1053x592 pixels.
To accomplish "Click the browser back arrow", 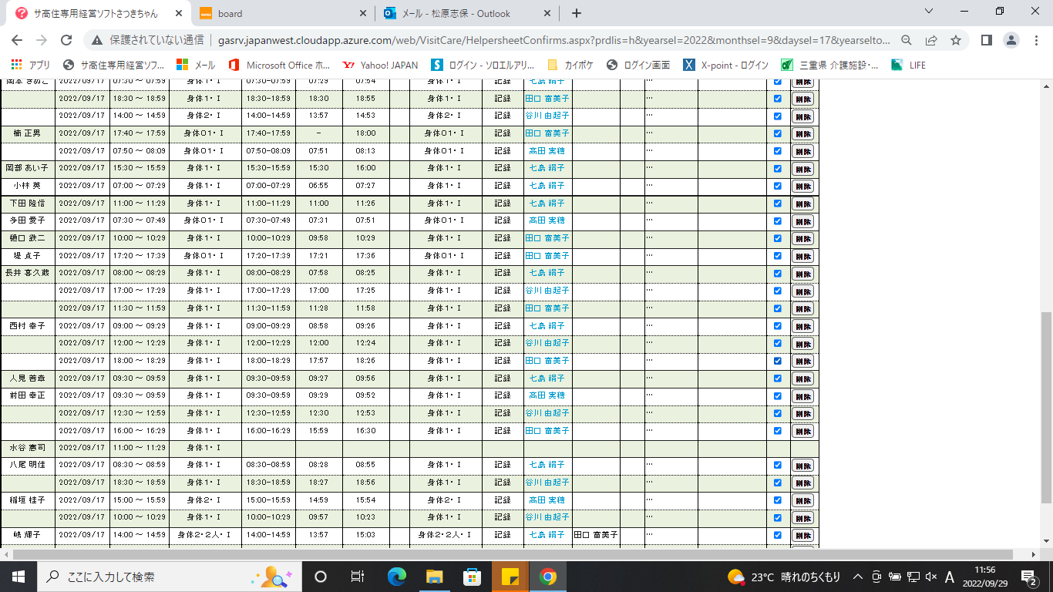I will coord(17,40).
